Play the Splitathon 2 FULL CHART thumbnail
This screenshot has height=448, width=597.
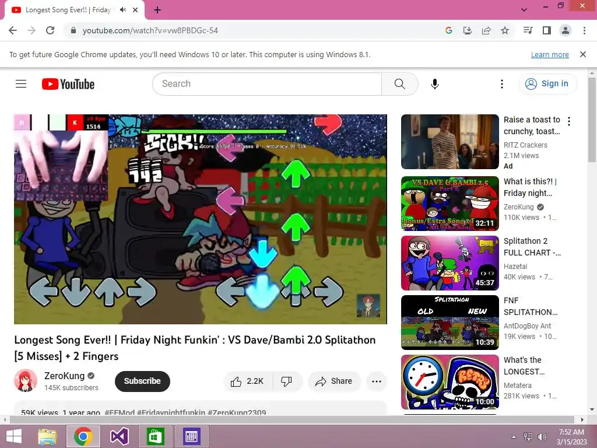pos(449,263)
